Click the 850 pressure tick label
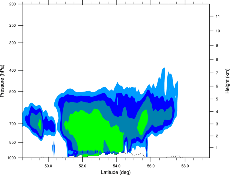 (12, 142)
